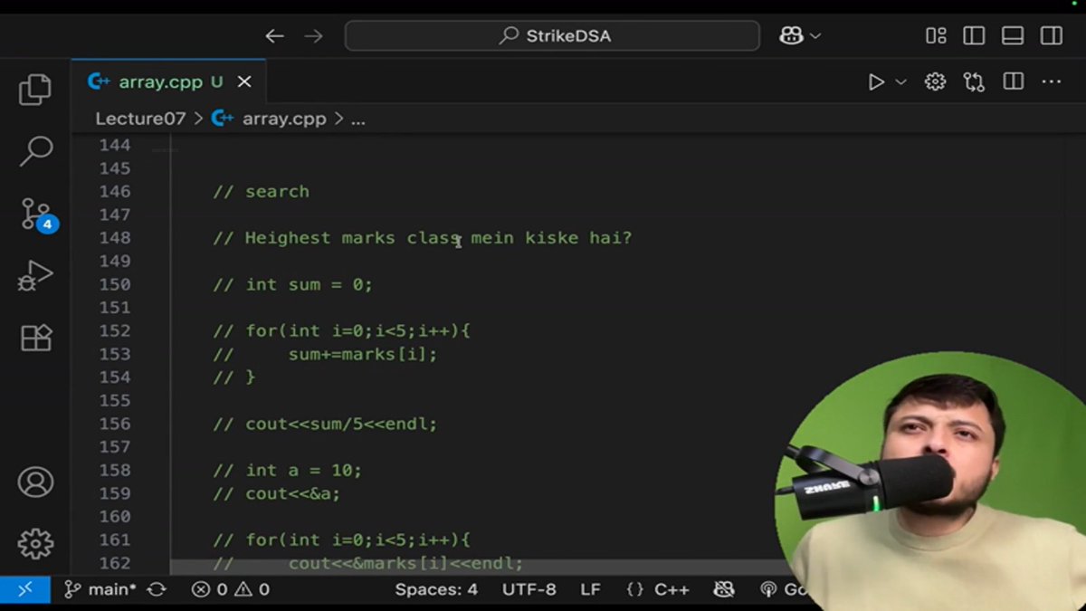1086x611 pixels.
Task: Click the '// search' comment line
Action: [x=262, y=192]
